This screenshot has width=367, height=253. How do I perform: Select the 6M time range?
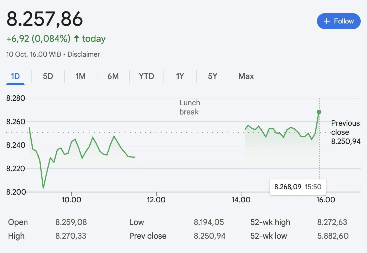tap(113, 76)
